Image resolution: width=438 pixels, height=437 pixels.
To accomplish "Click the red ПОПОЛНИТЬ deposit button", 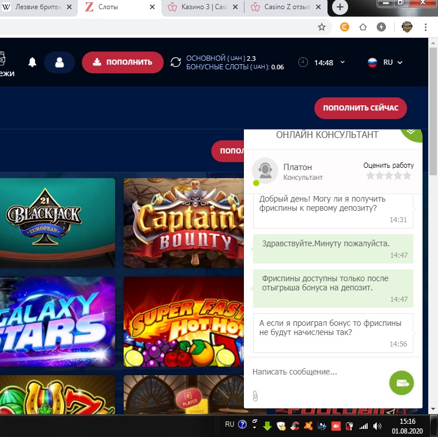I will click(x=123, y=62).
